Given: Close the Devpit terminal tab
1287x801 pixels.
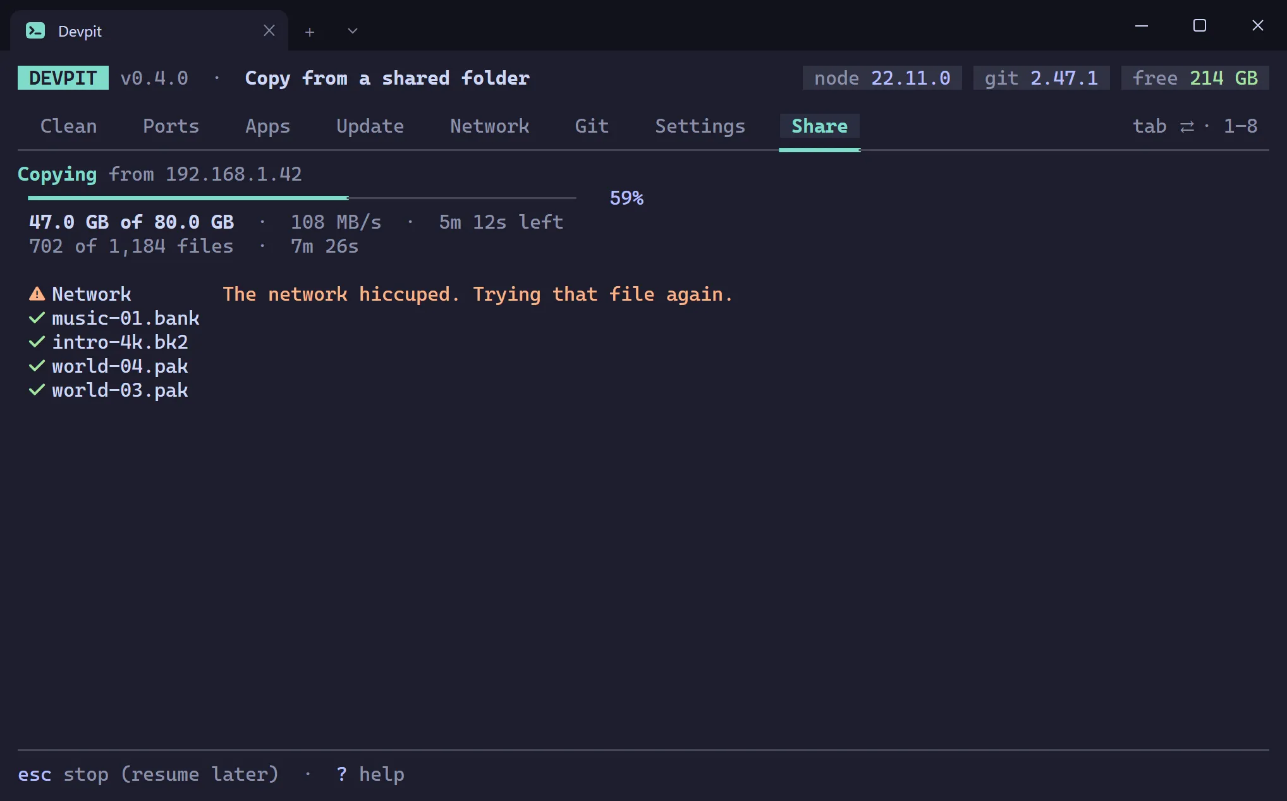Looking at the screenshot, I should coord(269,30).
